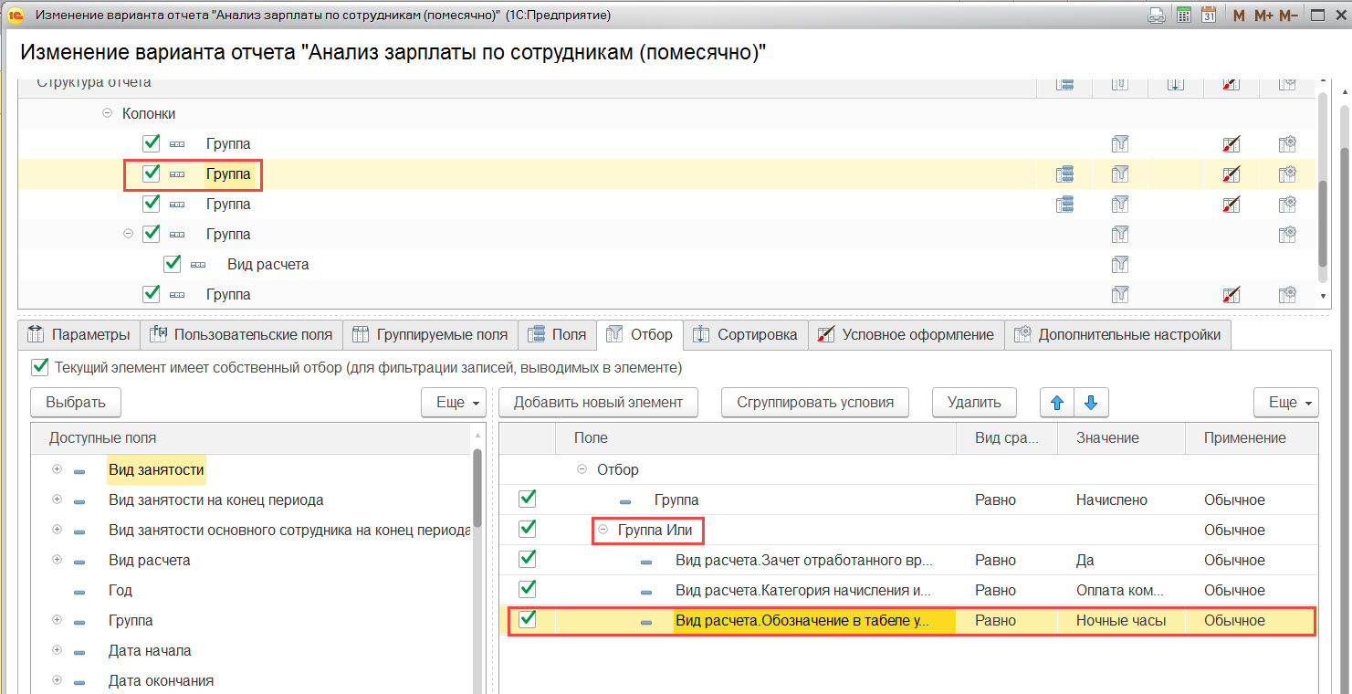Click field icon next to Вид занятости на конец периода
The height and width of the screenshot is (694, 1352).
pos(79,500)
